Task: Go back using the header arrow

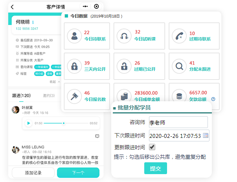Action: 13,7
